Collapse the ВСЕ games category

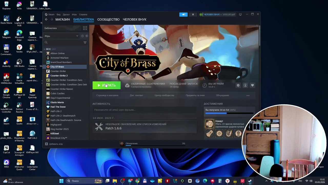click(x=45, y=49)
